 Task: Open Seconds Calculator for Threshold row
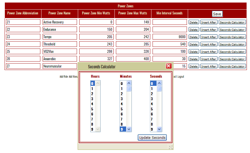click(232, 44)
